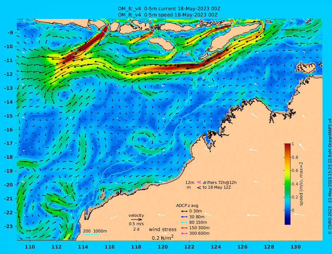
Task: Click the '300-600m' depth label
Action: [x=199, y=234]
